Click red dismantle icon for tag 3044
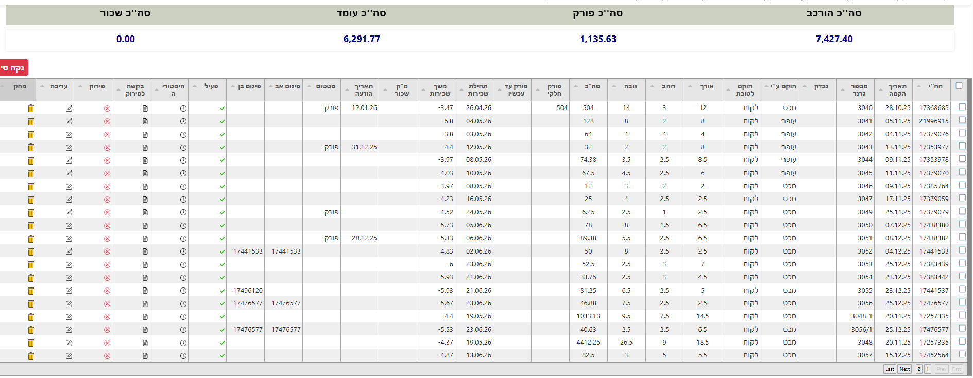973x378 pixels. coord(107,160)
